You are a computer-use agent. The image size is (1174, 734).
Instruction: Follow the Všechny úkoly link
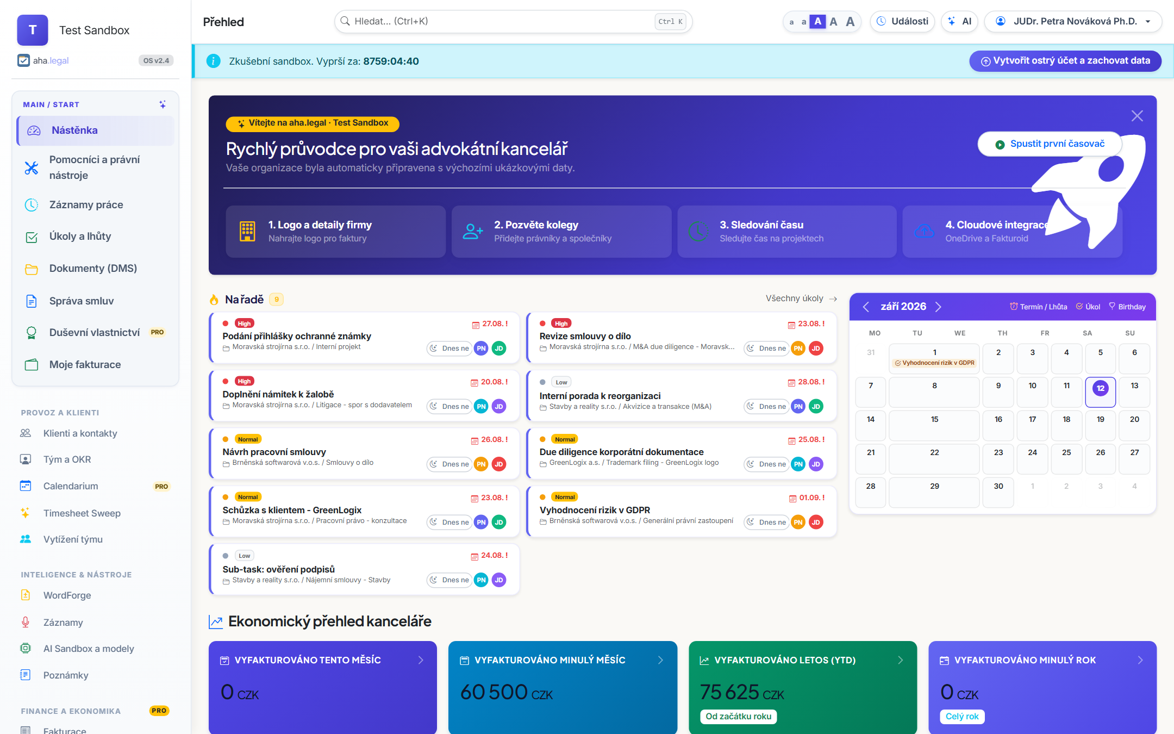click(801, 298)
